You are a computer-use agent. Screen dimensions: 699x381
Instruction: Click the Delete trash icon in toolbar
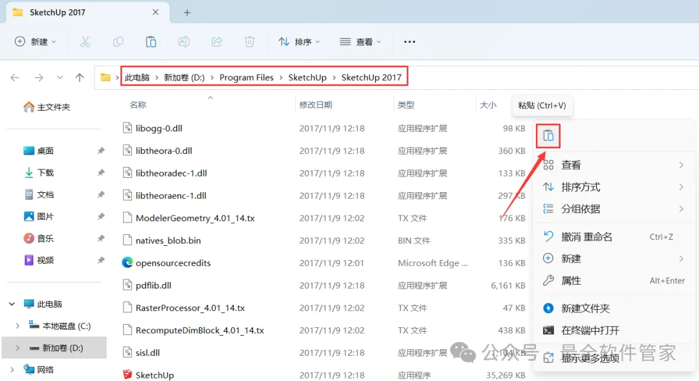point(250,42)
